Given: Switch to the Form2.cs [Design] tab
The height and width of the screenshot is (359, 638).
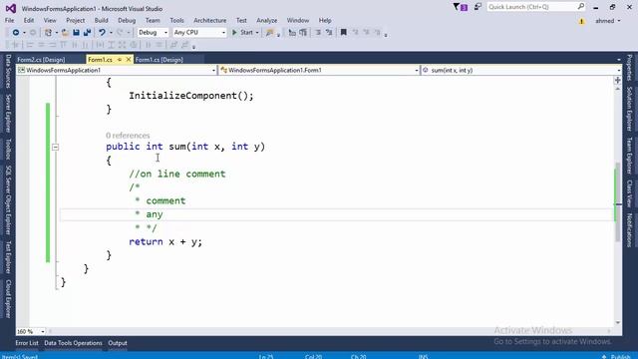Looking at the screenshot, I should pos(41,60).
